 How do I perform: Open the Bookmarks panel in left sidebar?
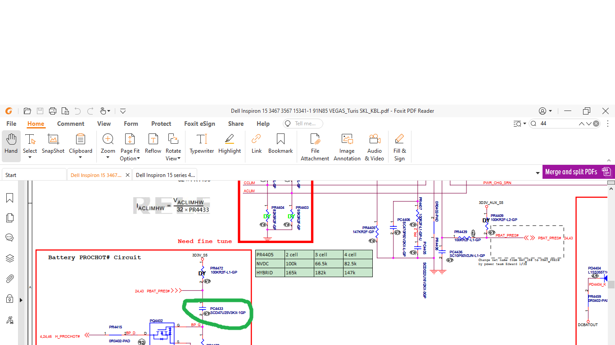click(9, 198)
